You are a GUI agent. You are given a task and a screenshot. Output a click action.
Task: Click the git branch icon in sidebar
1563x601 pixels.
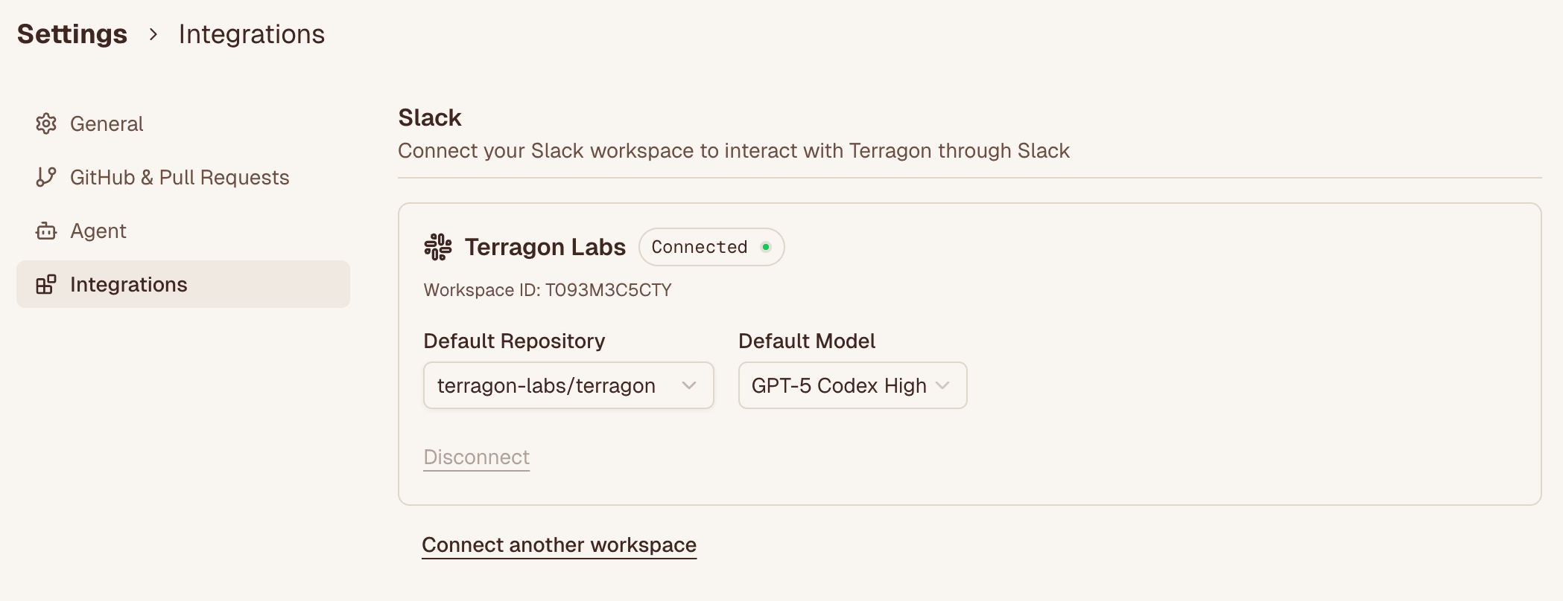coord(46,177)
